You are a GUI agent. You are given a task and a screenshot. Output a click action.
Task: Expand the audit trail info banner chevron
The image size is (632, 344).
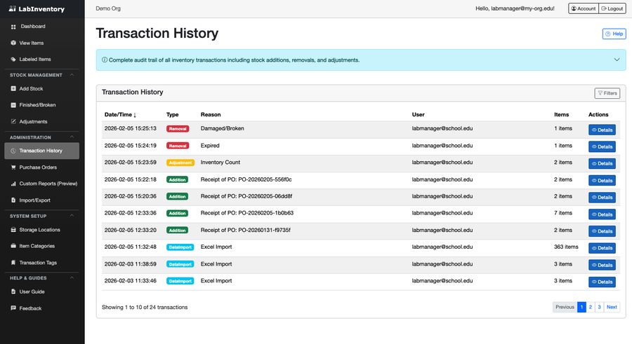tap(617, 60)
